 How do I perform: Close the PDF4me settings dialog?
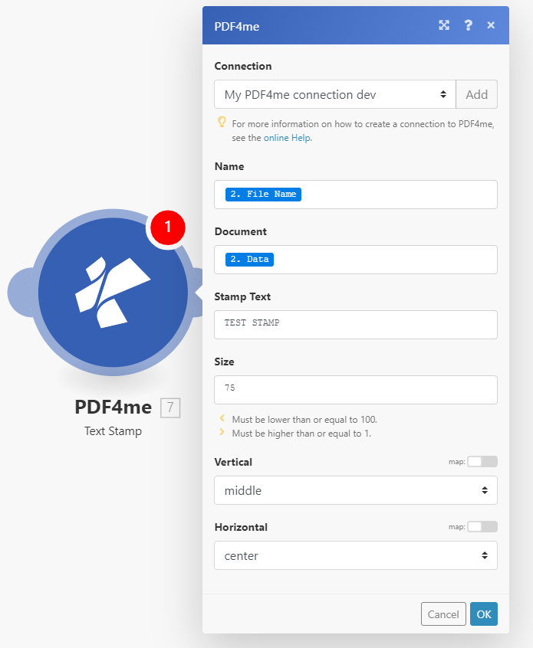(491, 25)
